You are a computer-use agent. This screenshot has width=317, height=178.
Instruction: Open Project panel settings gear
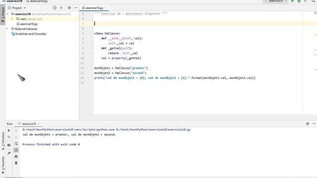69,8
